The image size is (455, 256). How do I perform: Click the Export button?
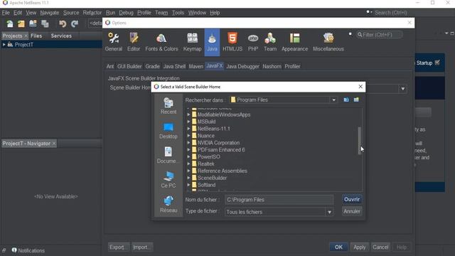pos(119,247)
